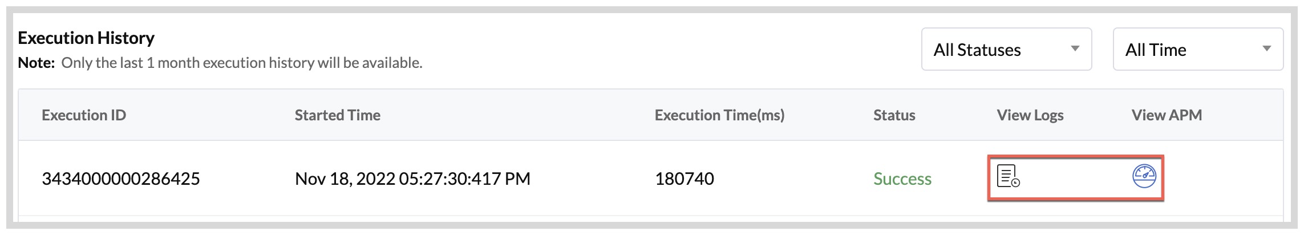The image size is (1304, 235).
Task: Click the Execution Time(ms) column header
Action: (719, 115)
